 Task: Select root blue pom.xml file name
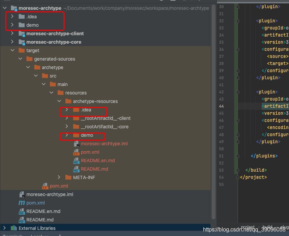click(x=36, y=203)
